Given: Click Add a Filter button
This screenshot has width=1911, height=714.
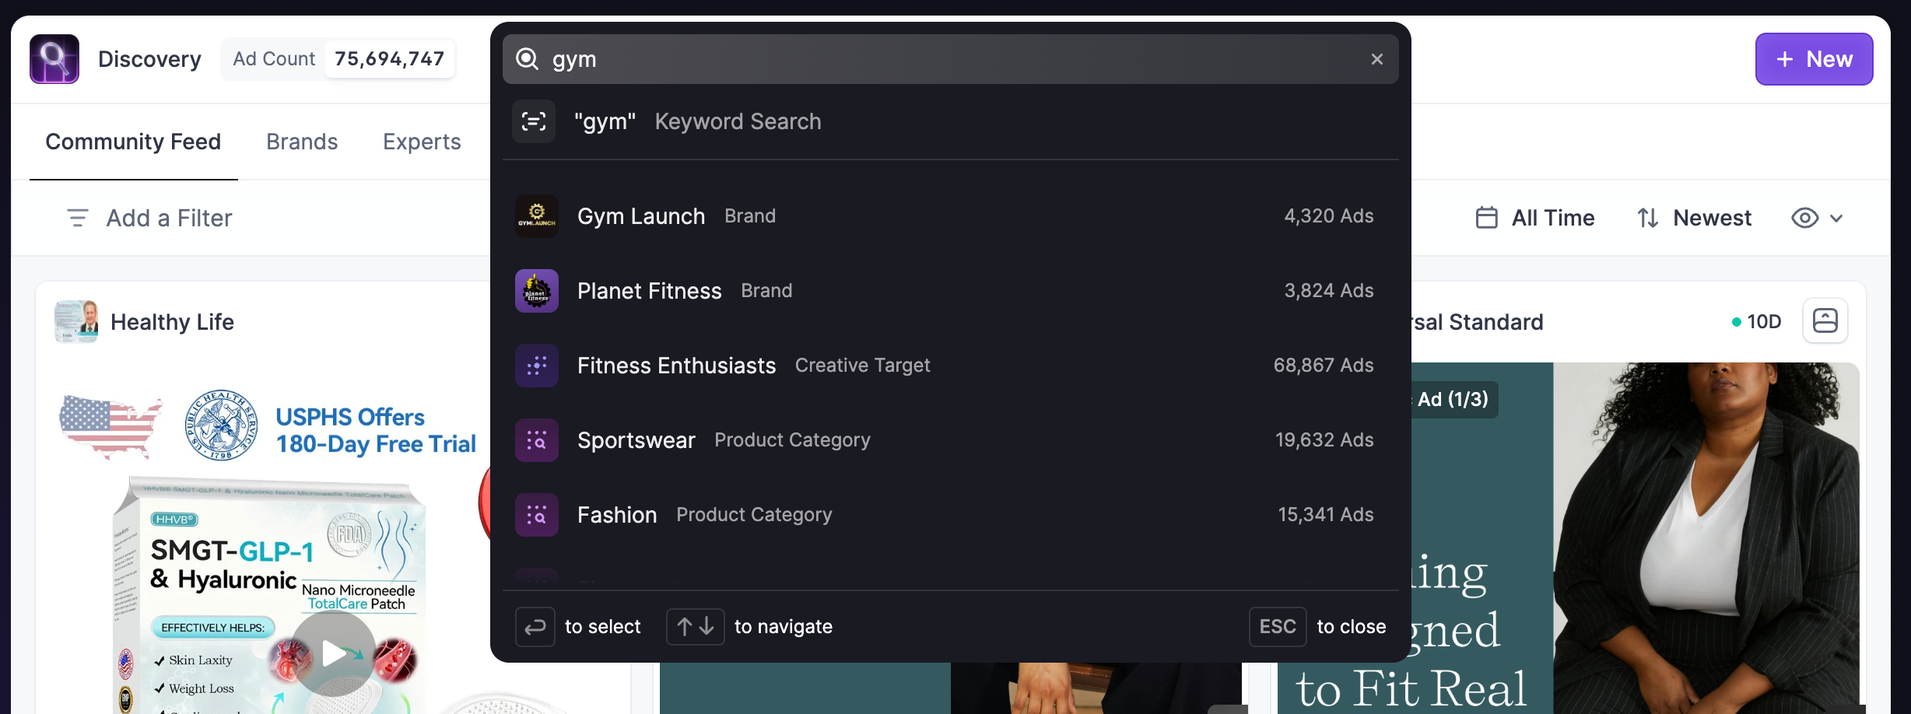Looking at the screenshot, I should (x=149, y=218).
